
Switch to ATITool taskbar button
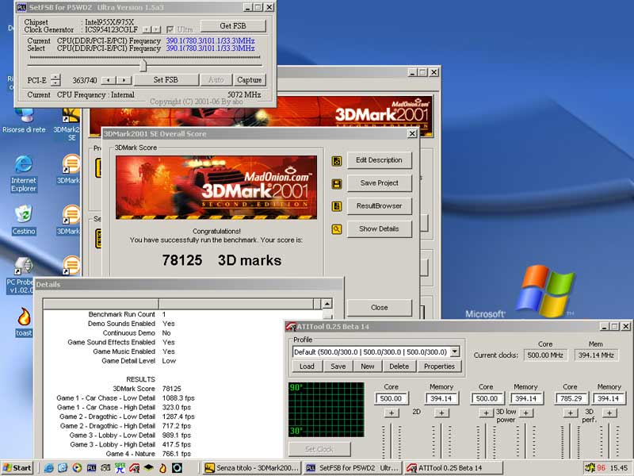pyautogui.click(x=453, y=468)
